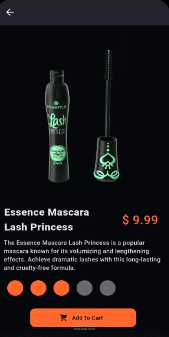Click the Essence Mascara Lash Princess title

tap(47, 220)
